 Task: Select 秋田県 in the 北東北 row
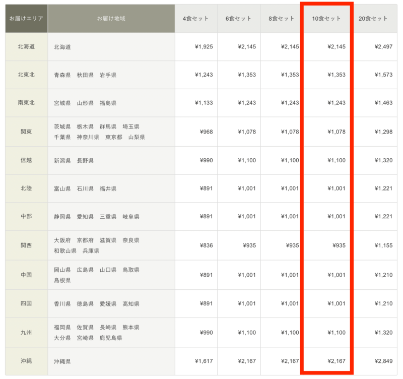[85, 75]
